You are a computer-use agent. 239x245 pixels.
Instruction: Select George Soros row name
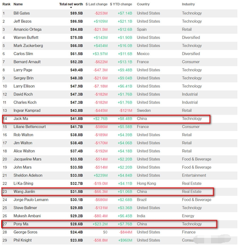point(25,232)
